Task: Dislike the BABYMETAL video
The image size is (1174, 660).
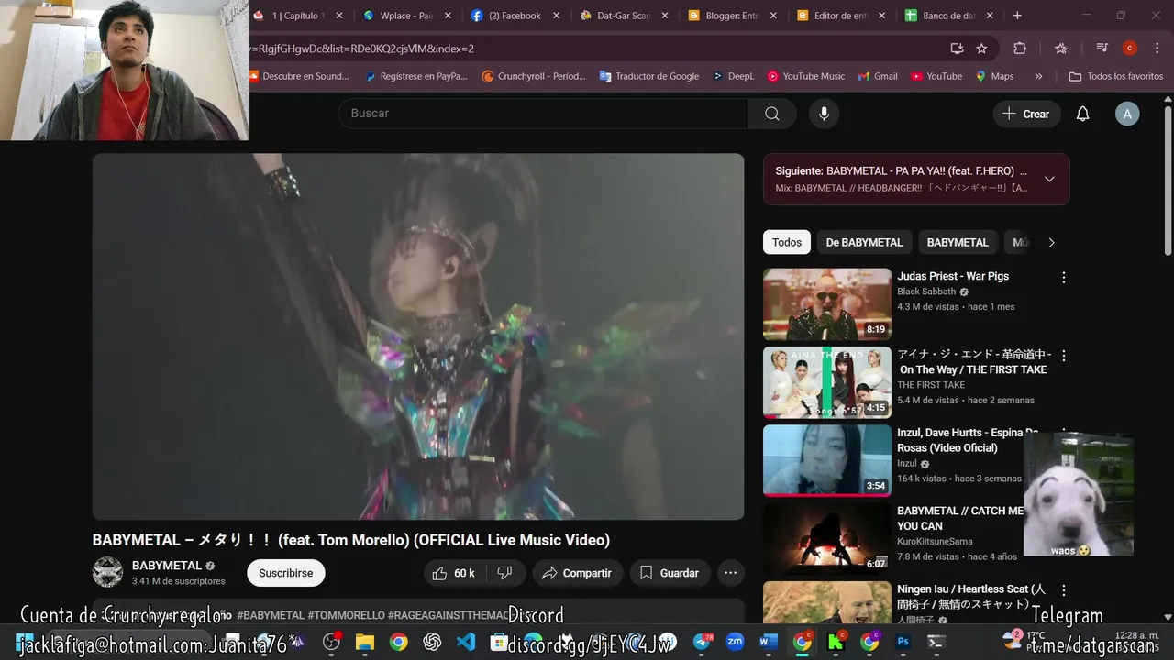Action: (504, 573)
